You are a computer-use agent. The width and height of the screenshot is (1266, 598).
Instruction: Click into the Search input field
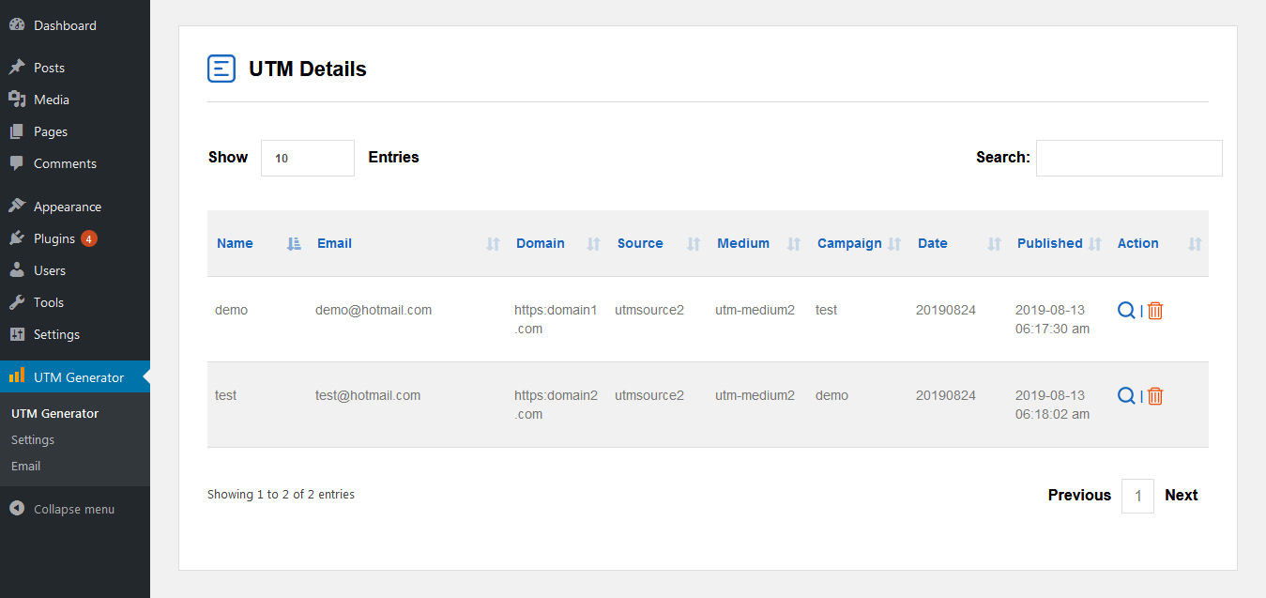(1129, 158)
